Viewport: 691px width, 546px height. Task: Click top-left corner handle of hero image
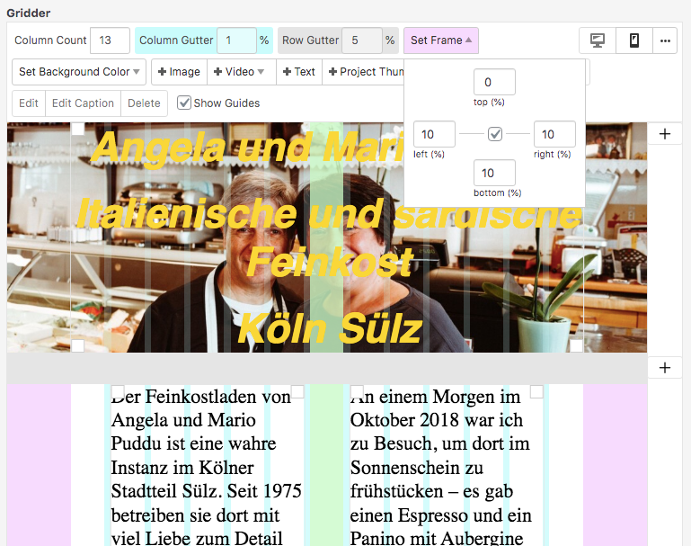78,129
